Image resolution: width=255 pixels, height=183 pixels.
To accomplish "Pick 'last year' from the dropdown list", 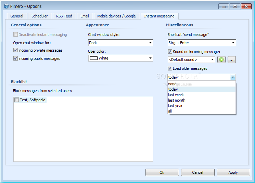I will pos(202,106).
